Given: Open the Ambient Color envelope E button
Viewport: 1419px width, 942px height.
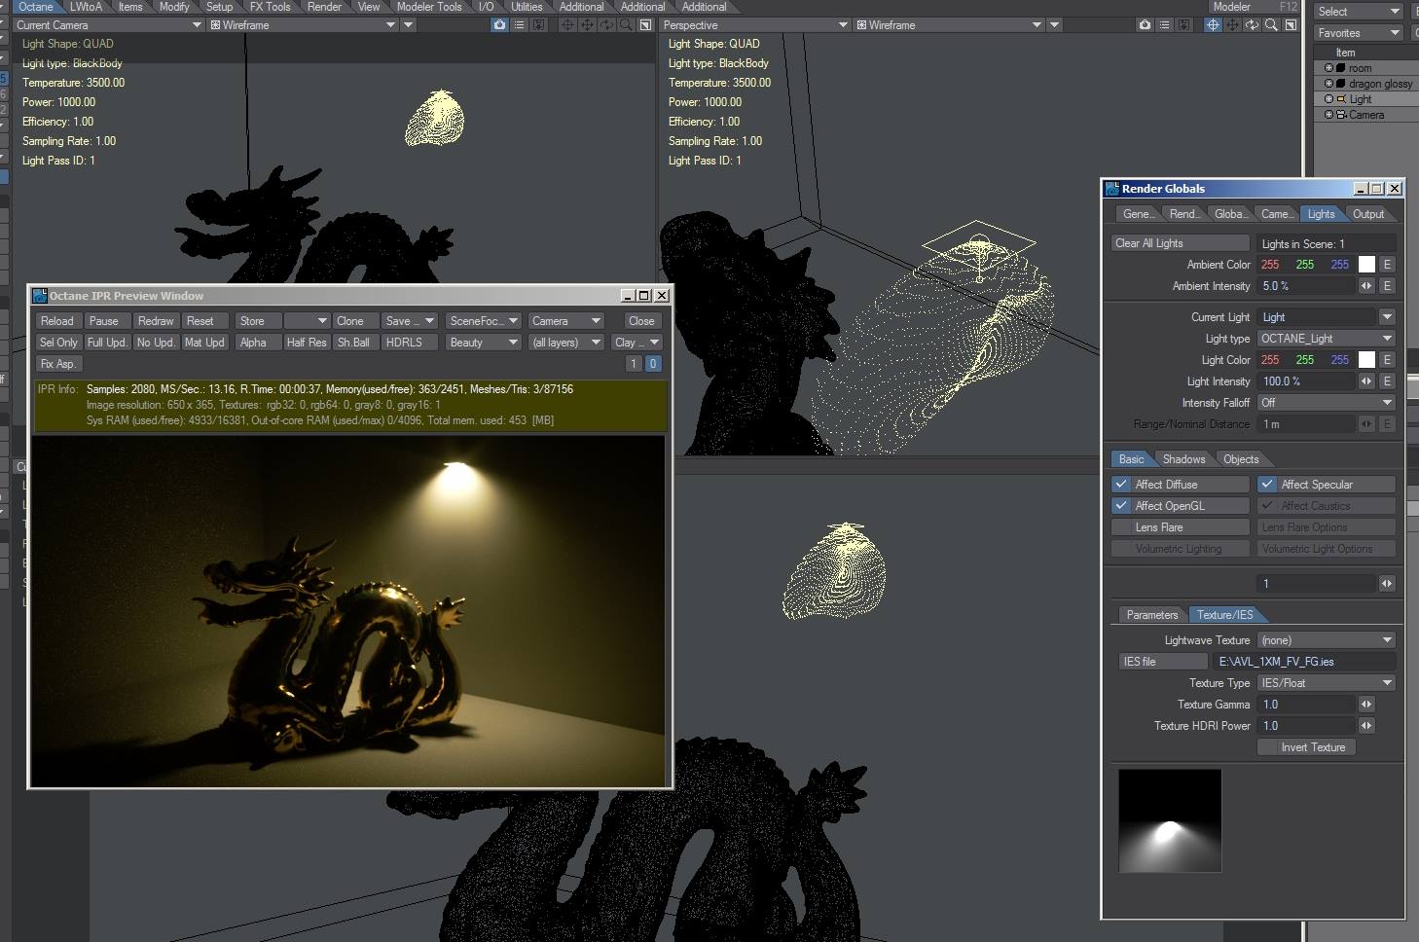Looking at the screenshot, I should (x=1387, y=265).
